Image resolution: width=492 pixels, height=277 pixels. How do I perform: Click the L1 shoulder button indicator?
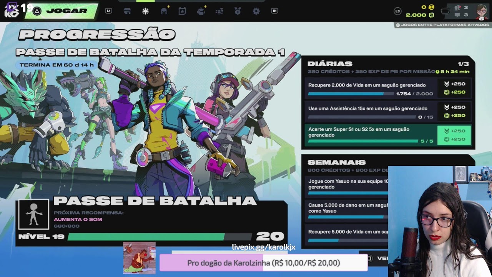pyautogui.click(x=108, y=11)
